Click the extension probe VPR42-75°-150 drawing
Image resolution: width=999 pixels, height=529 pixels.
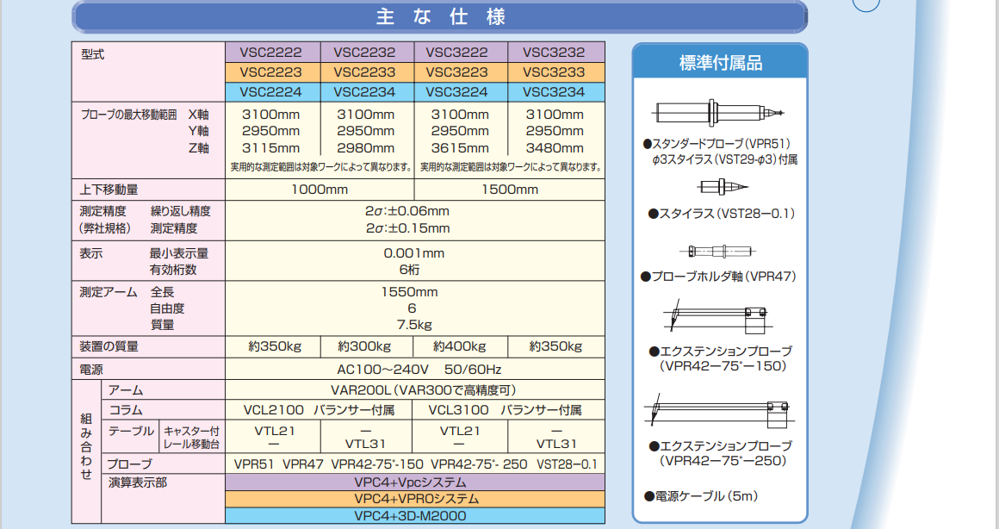(717, 317)
